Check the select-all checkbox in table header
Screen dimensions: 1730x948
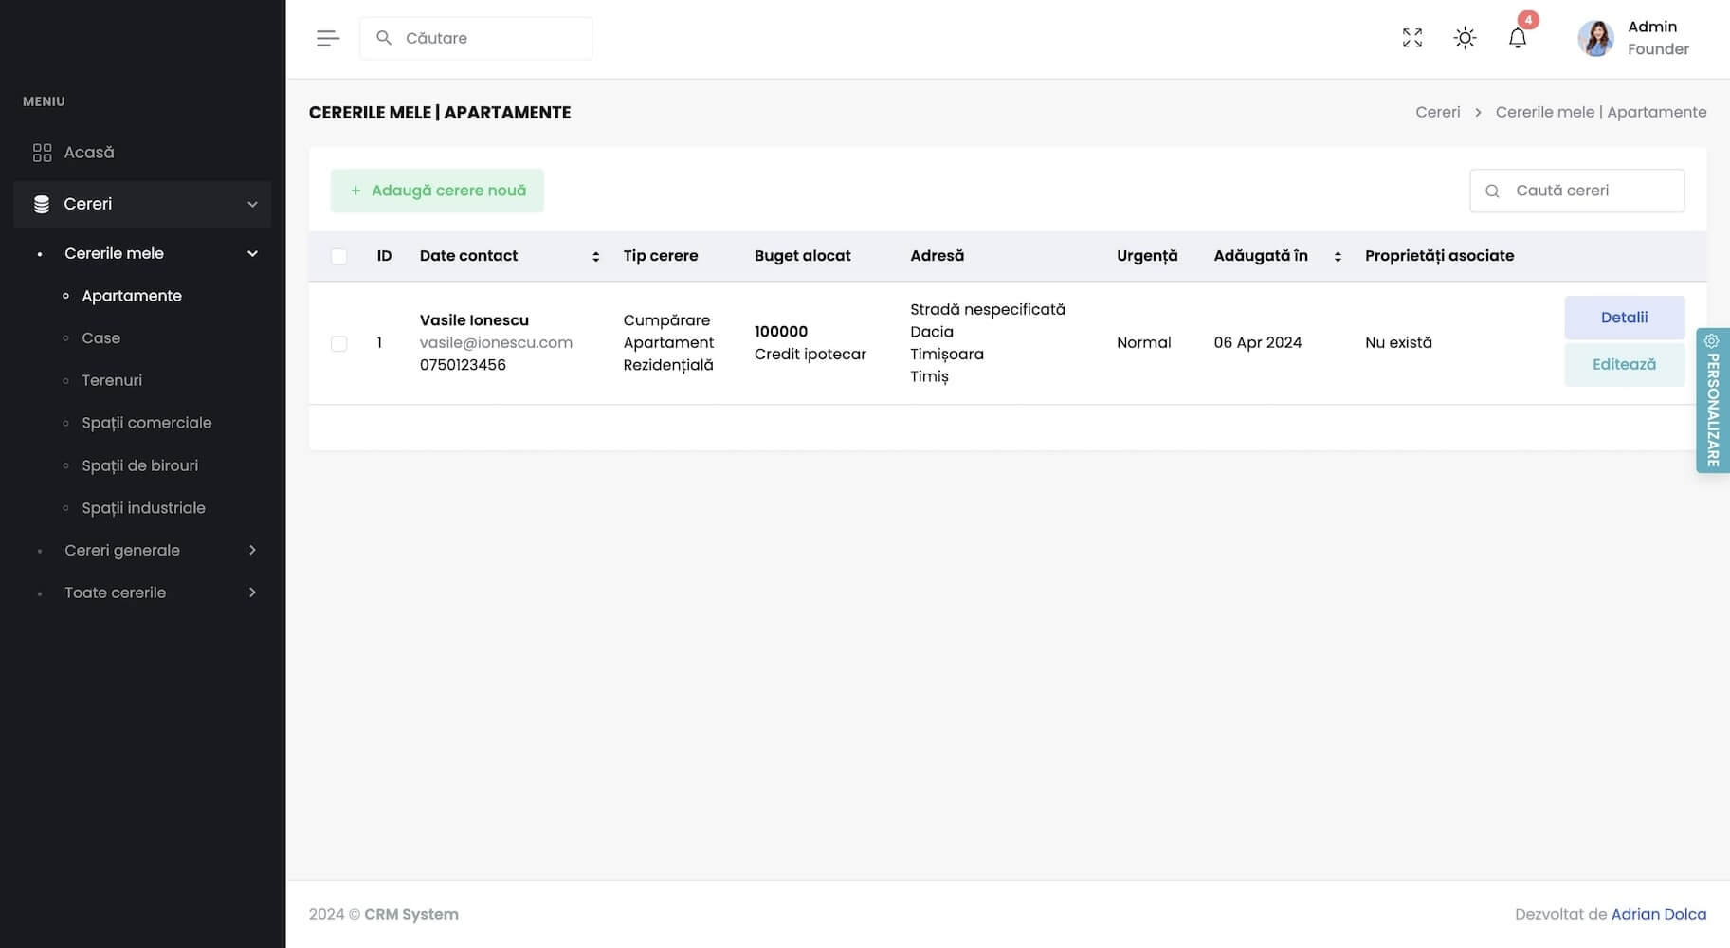click(x=338, y=256)
